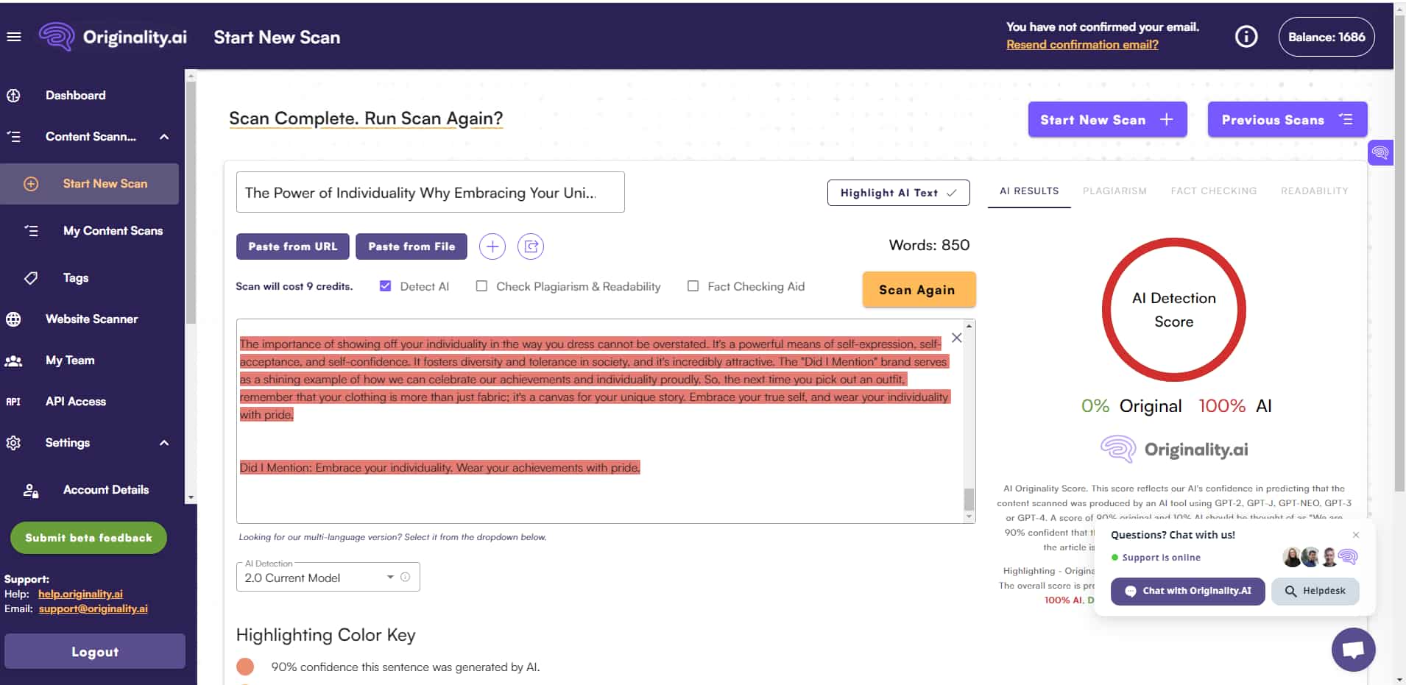Click the Tags label icon
This screenshot has height=685, width=1406.
pyautogui.click(x=31, y=278)
